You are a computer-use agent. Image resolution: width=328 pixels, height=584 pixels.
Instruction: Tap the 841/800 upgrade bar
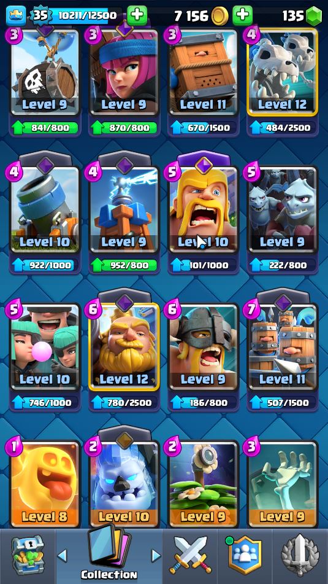(45, 128)
